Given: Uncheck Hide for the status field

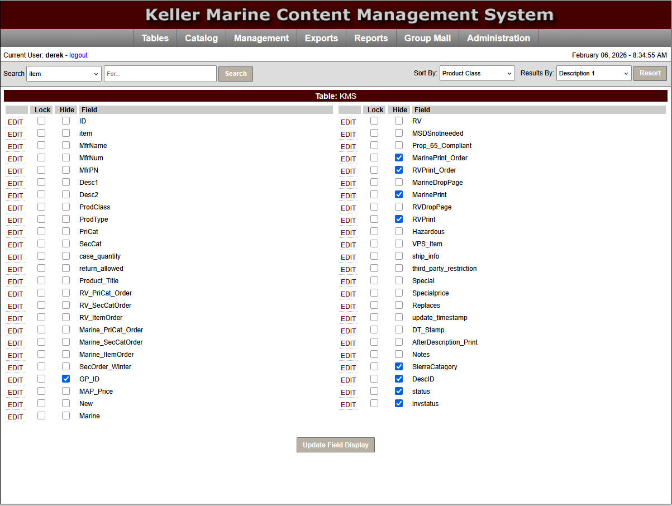Looking at the screenshot, I should tap(398, 391).
